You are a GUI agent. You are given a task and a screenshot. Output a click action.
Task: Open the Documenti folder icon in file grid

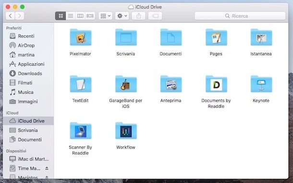(171, 37)
